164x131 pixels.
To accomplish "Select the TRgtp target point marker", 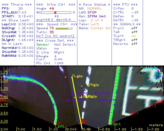I will pos(88,86).
